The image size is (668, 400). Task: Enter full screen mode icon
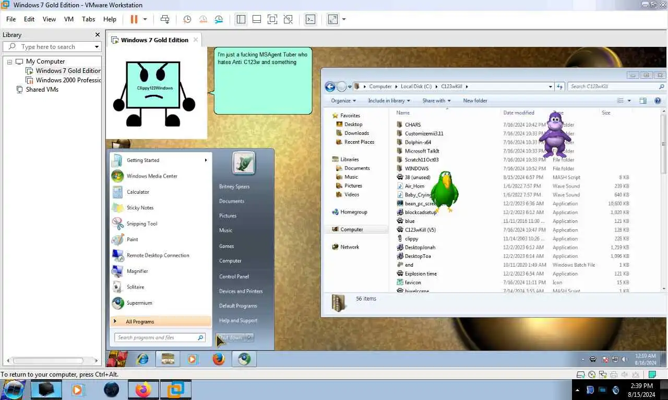click(x=272, y=19)
